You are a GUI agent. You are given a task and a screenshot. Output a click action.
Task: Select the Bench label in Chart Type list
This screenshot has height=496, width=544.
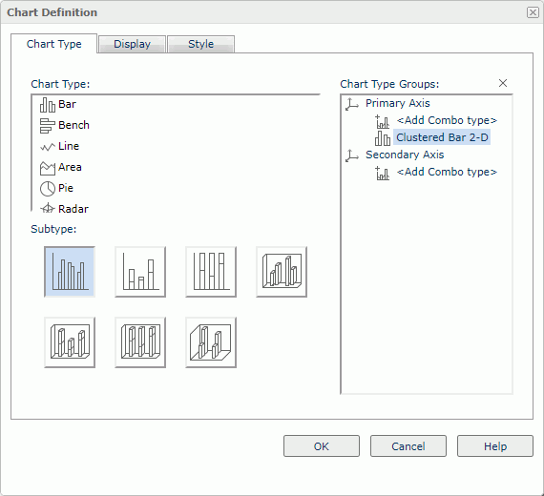73,125
